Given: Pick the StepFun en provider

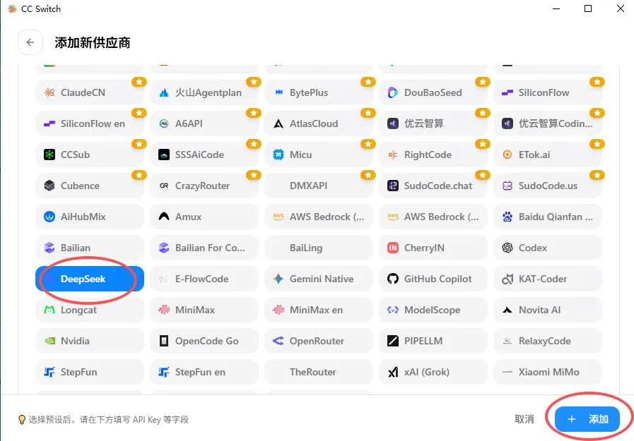Looking at the screenshot, I should tap(204, 372).
